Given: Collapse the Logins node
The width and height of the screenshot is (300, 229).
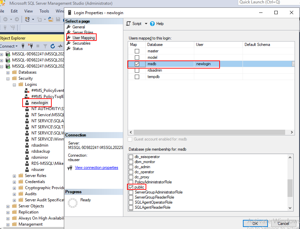Looking at the screenshot, I should (x=14, y=85).
